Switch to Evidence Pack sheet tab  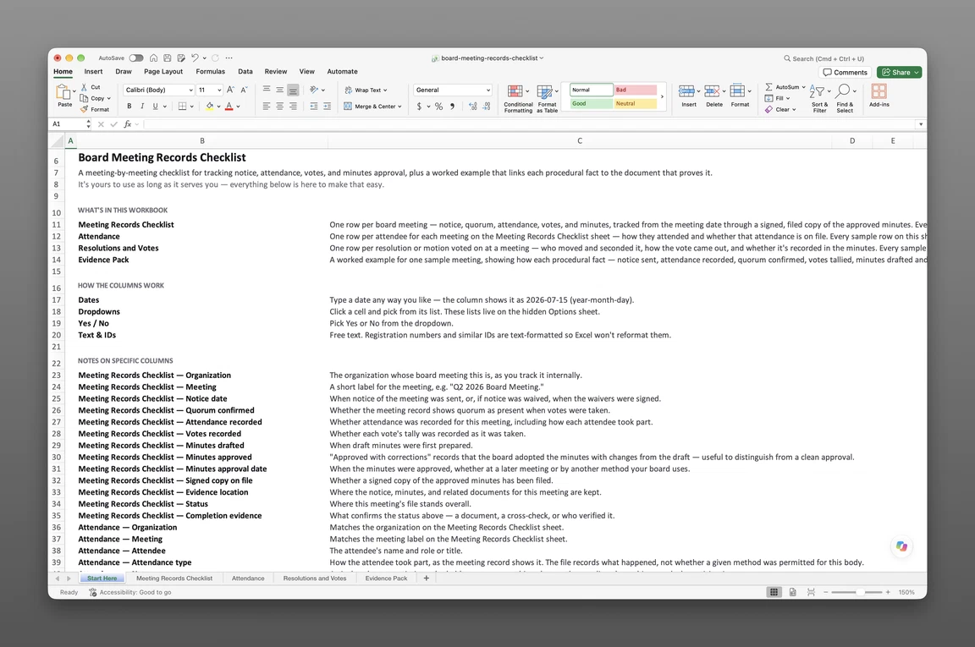coord(386,578)
